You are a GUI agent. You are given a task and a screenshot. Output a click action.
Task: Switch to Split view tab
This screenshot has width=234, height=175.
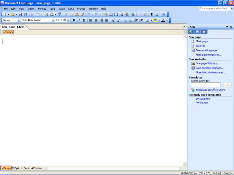pyautogui.click(x=16, y=168)
